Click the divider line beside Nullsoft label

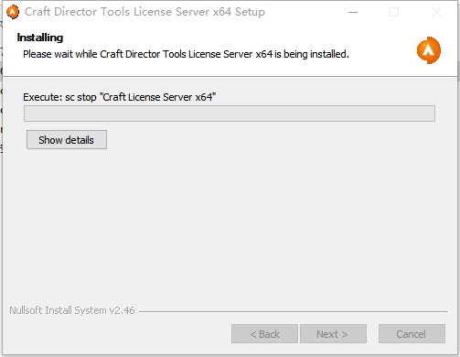click(294, 311)
